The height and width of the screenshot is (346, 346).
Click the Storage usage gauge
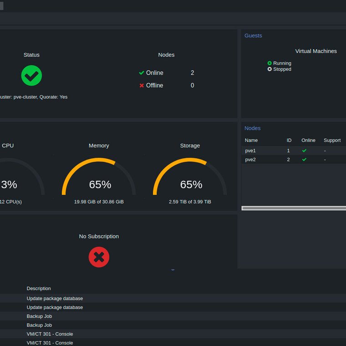tap(190, 176)
